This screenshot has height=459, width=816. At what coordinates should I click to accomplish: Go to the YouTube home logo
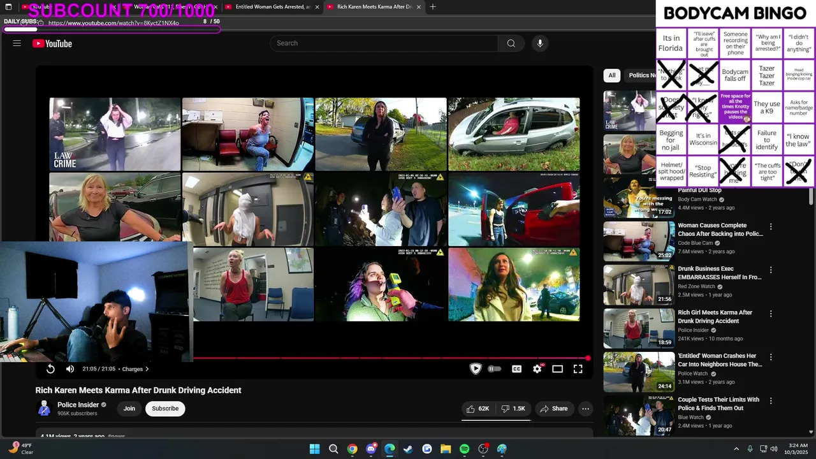pos(52,43)
